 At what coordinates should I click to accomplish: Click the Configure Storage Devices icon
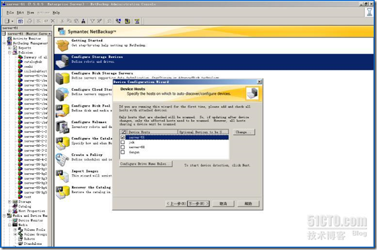tap(62, 61)
